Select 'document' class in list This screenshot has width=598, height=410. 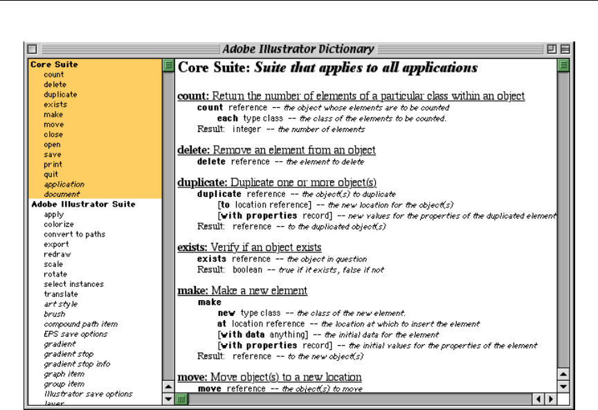pos(62,194)
